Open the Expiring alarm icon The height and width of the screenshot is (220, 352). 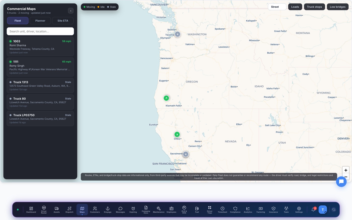click(x=133, y=210)
